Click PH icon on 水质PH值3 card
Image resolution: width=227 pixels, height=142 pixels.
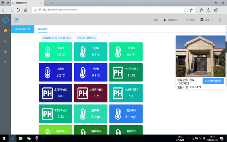(x=83, y=93)
